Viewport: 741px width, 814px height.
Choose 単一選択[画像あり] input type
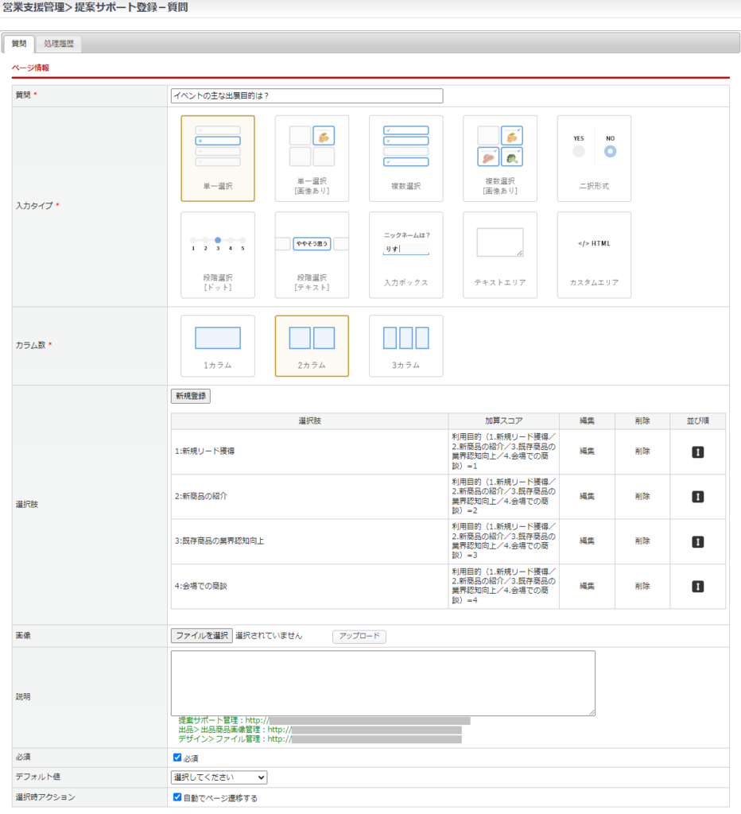coord(312,158)
